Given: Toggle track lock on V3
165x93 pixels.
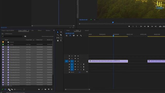Looking at the screenshot, I should [69, 56].
